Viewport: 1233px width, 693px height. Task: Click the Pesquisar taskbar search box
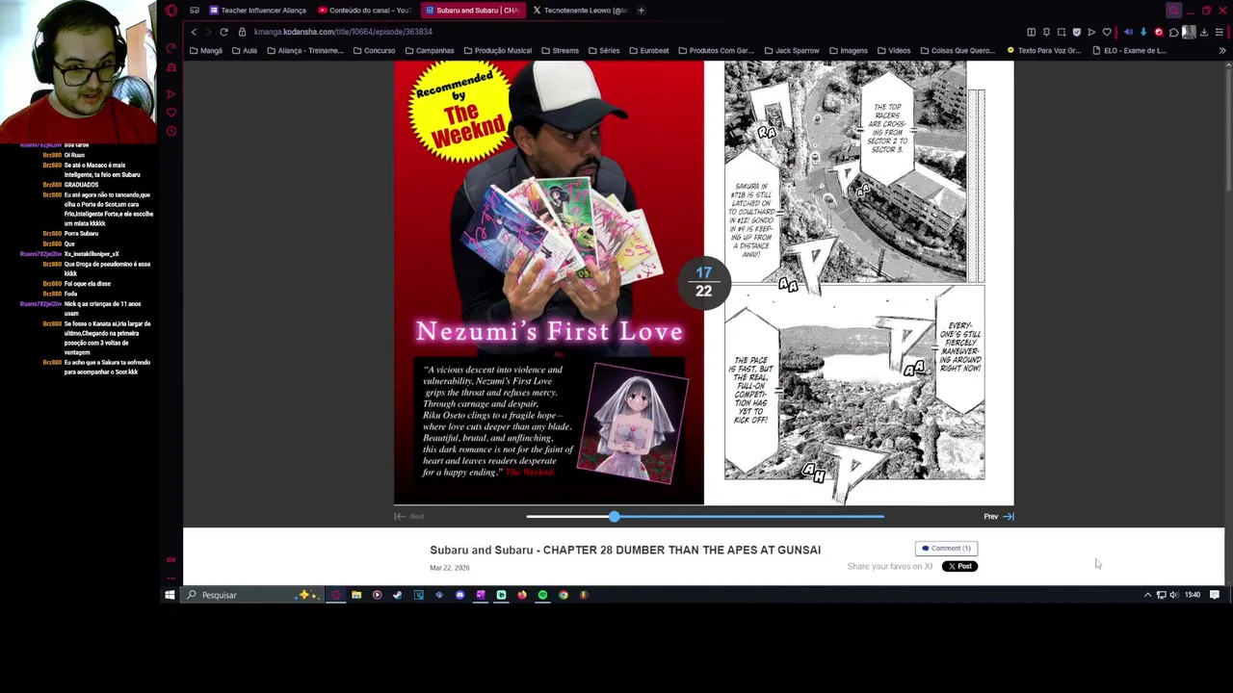click(252, 595)
